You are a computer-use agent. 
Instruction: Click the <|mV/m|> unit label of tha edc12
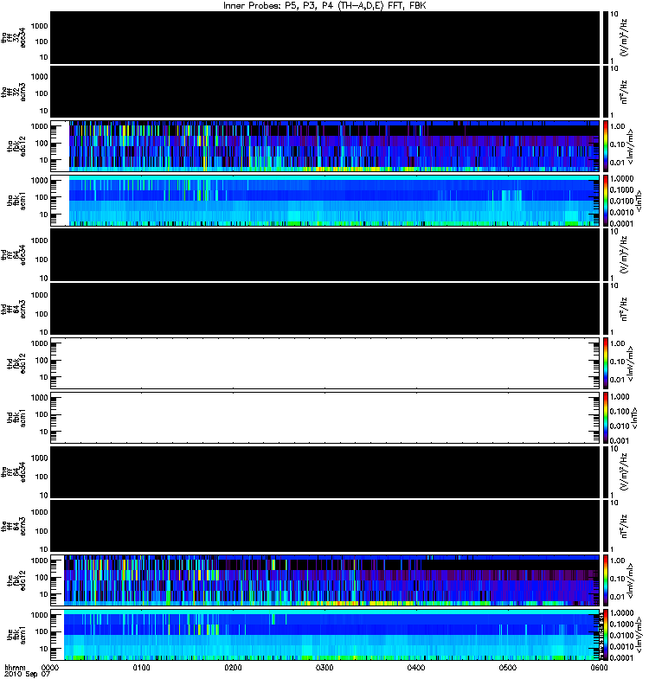pos(630,146)
